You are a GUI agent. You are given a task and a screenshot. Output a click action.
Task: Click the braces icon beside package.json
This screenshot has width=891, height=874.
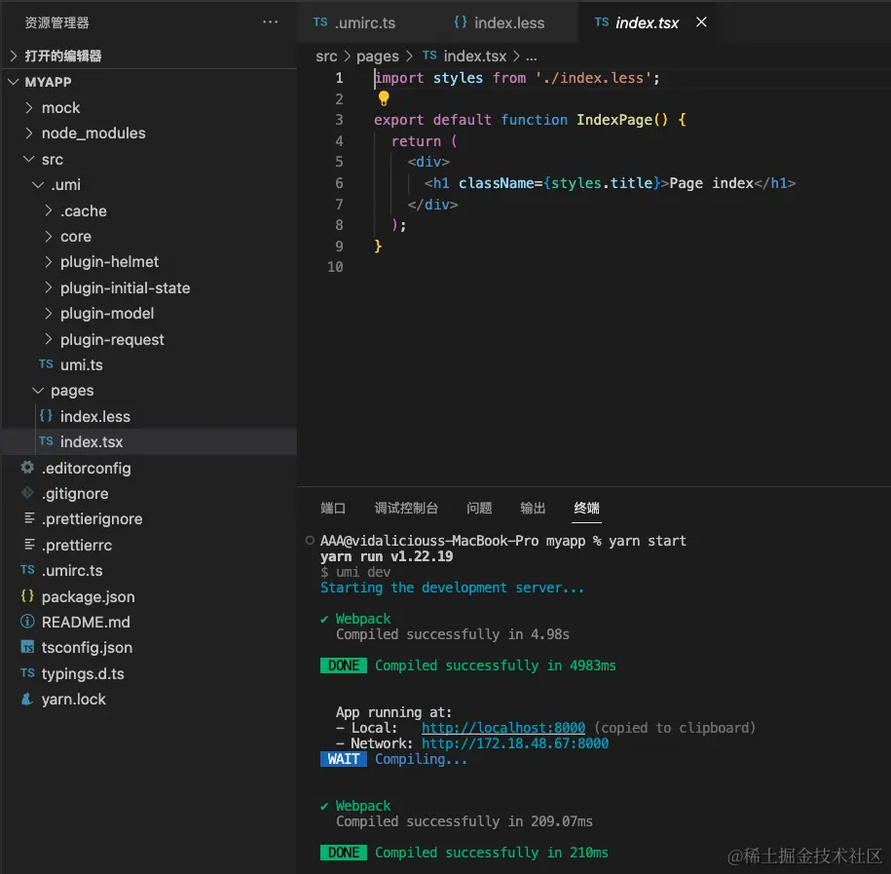click(27, 596)
